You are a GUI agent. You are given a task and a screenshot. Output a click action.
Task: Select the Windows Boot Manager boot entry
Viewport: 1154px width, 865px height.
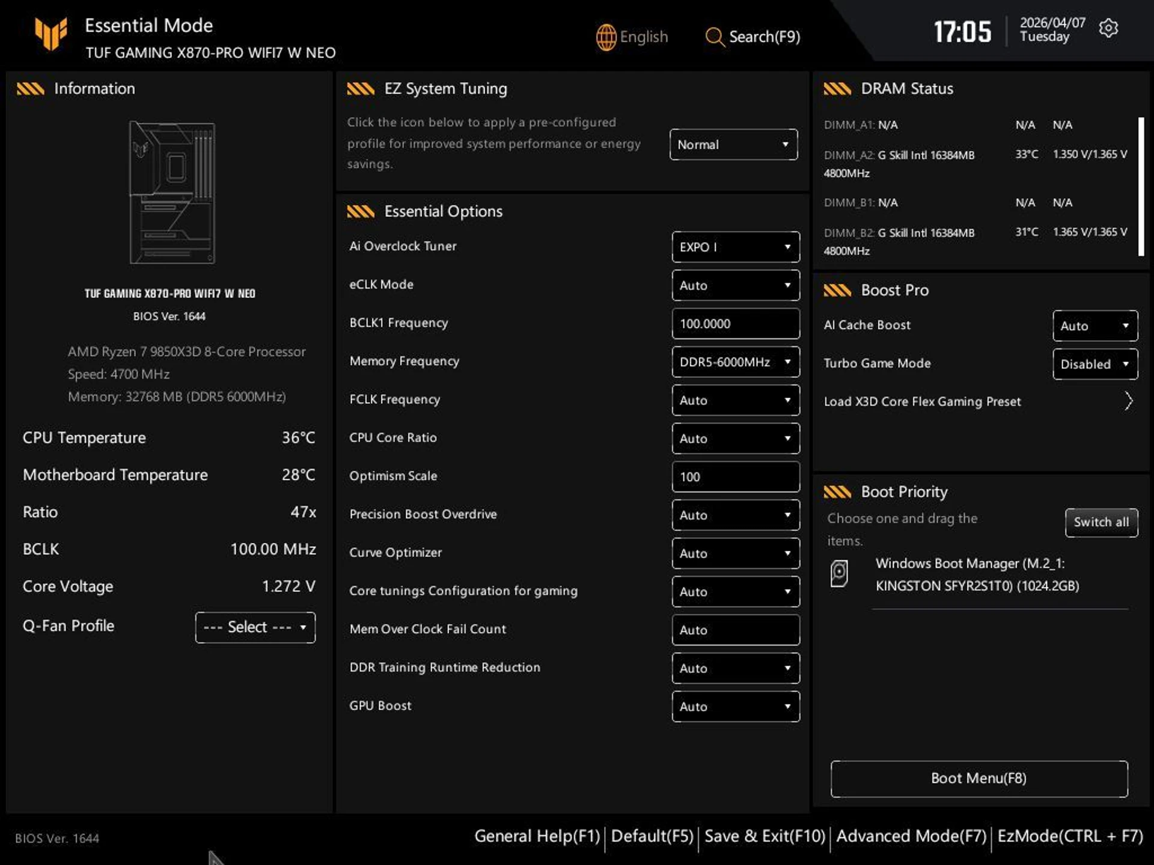point(977,574)
